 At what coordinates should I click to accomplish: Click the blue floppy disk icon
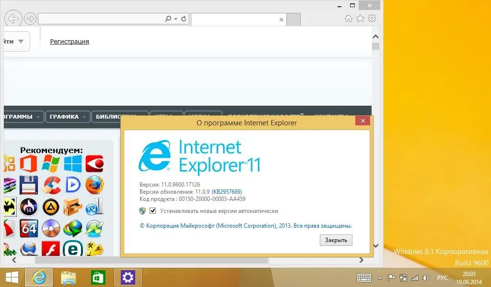click(x=28, y=185)
